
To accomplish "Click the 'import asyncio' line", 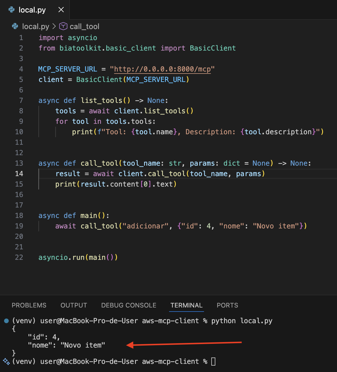I will coord(68,38).
